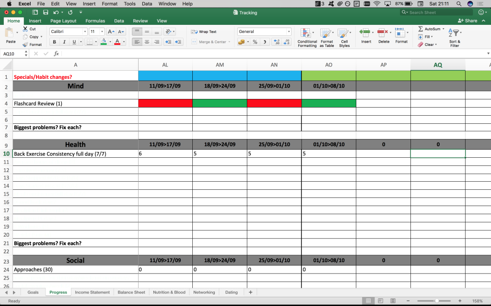The image size is (491, 306).
Task: Expand the General number format dropdown
Action: pos(289,32)
